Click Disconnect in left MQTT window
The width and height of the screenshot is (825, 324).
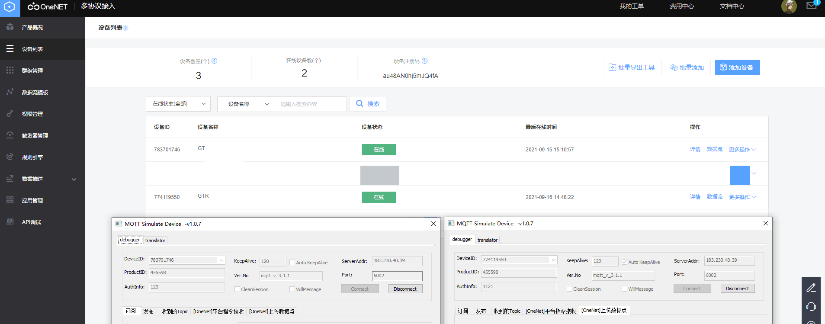tap(405, 289)
